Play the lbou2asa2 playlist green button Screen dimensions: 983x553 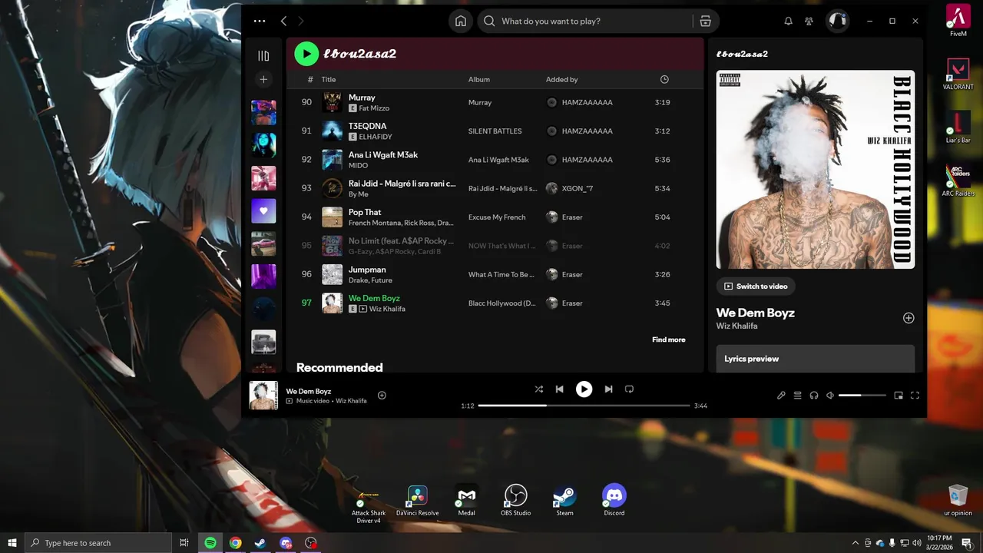pos(306,54)
